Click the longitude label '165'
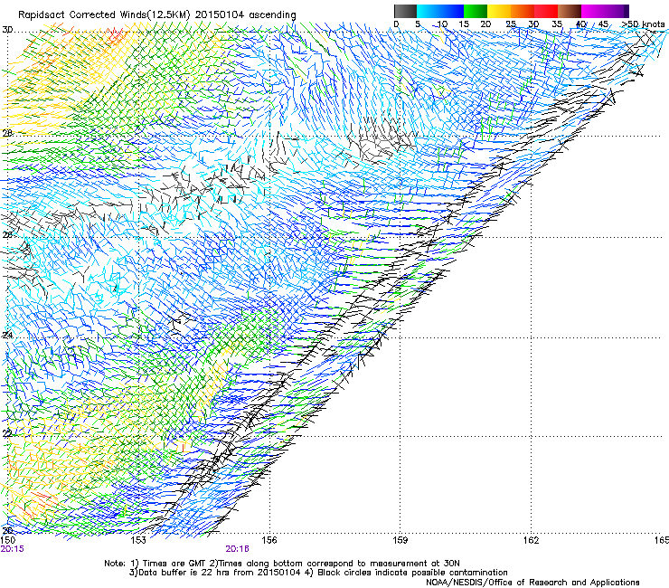Image resolution: width=669 pixels, height=588 pixels. coord(662,540)
